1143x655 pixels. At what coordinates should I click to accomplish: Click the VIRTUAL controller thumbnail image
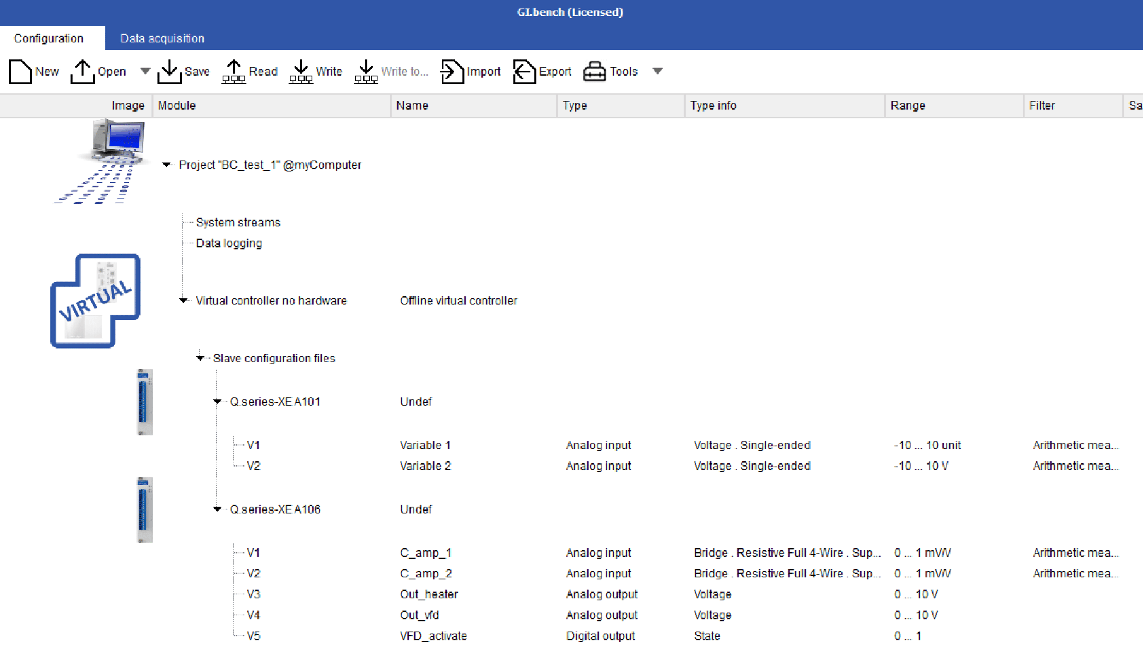click(95, 301)
